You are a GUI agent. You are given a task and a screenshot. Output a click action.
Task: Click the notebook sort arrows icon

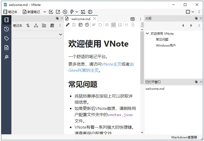coord(28,25)
